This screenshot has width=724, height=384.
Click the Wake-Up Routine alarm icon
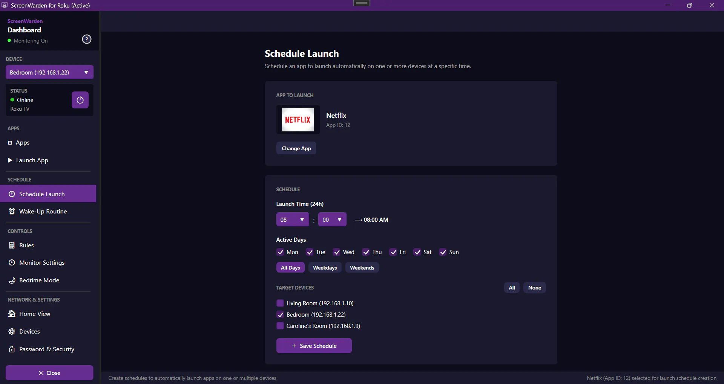coord(12,211)
